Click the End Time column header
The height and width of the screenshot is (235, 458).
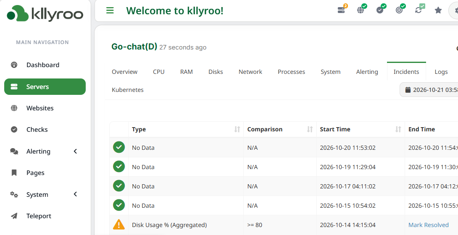click(x=421, y=129)
